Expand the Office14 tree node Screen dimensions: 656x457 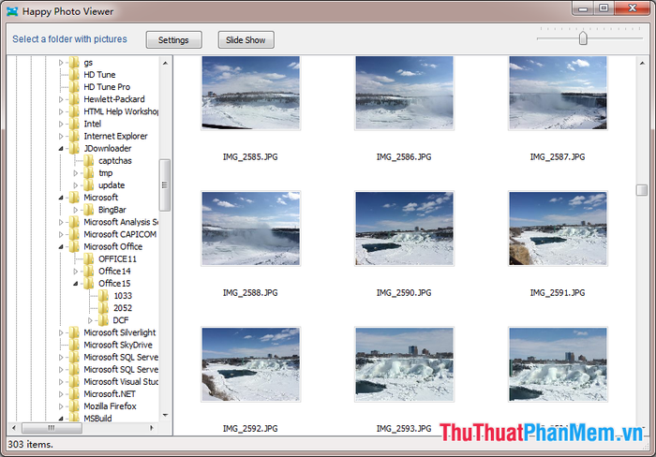(75, 271)
